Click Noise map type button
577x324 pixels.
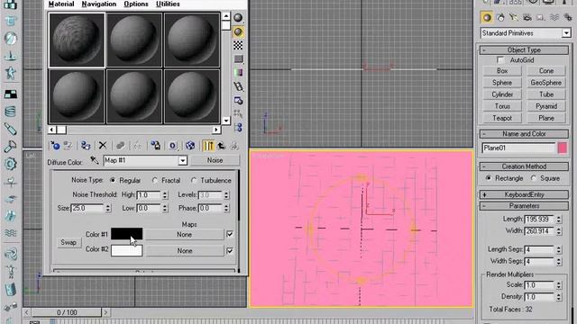pos(215,160)
